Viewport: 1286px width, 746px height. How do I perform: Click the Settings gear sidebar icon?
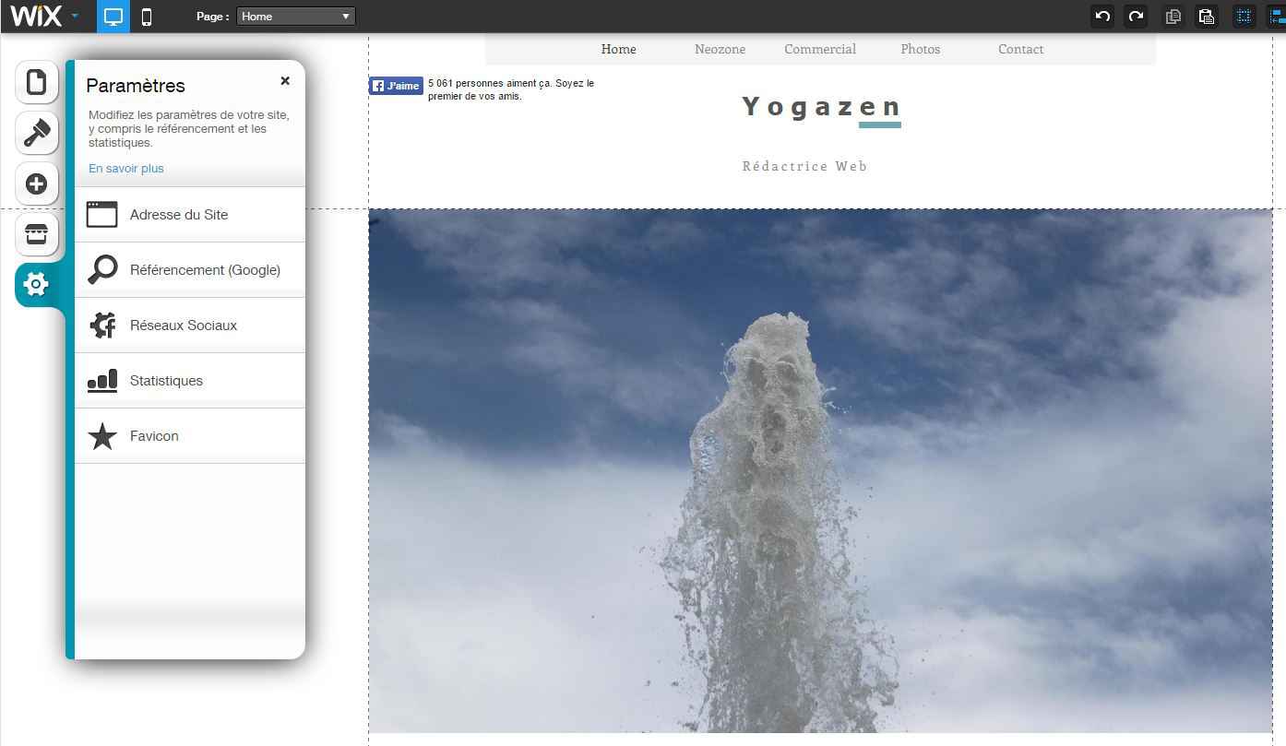36,285
